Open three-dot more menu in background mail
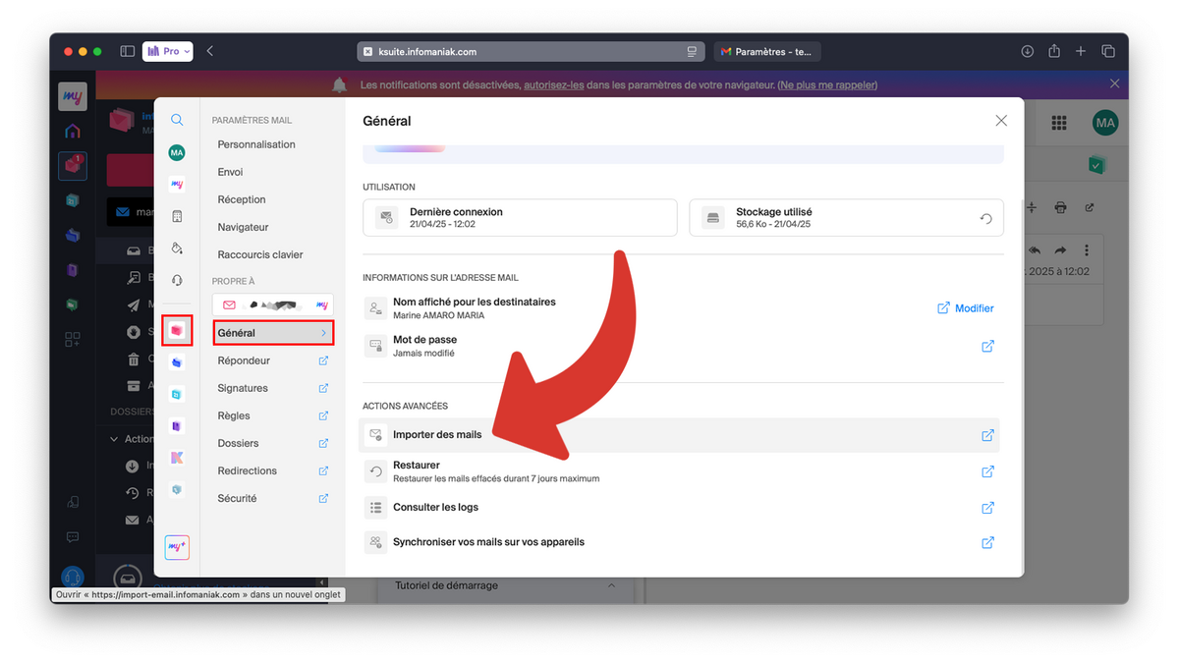This screenshot has height=663, width=1179. pos(1087,250)
